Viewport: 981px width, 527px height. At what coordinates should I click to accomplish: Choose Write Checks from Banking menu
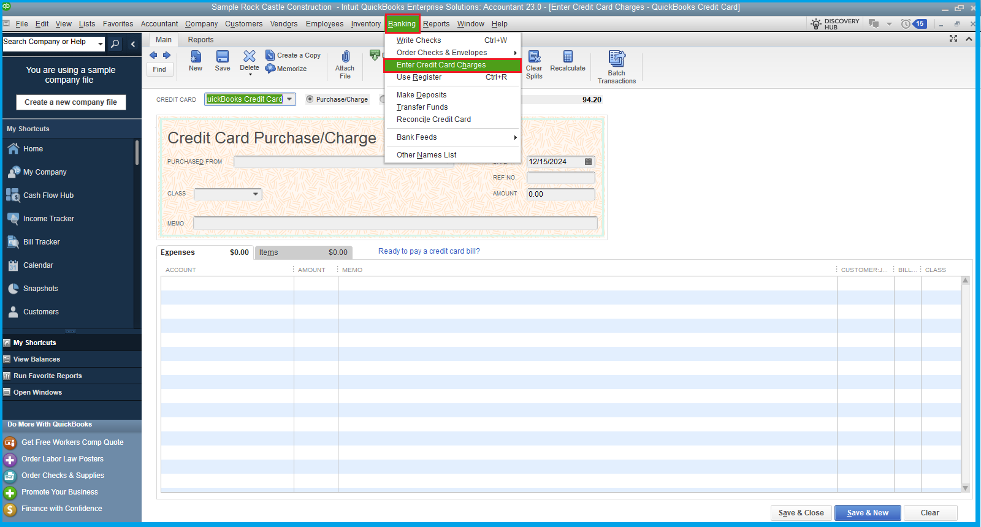point(452,40)
